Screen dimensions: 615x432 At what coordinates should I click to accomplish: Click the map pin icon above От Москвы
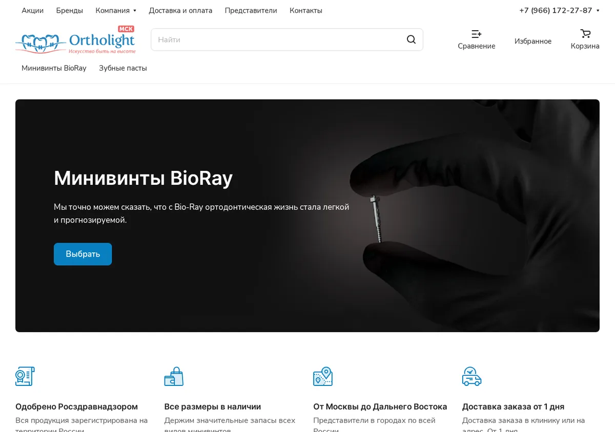coord(323,376)
